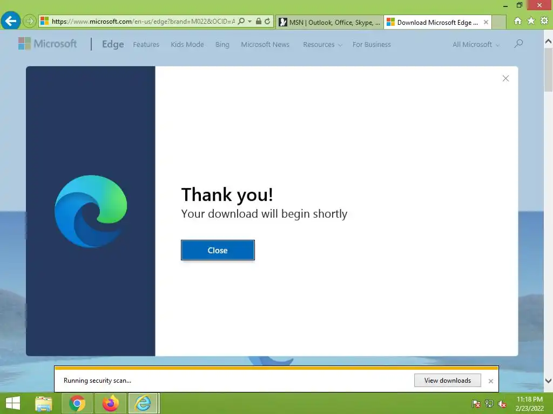
Task: Open the Bing navigation link
Action: tap(222, 44)
